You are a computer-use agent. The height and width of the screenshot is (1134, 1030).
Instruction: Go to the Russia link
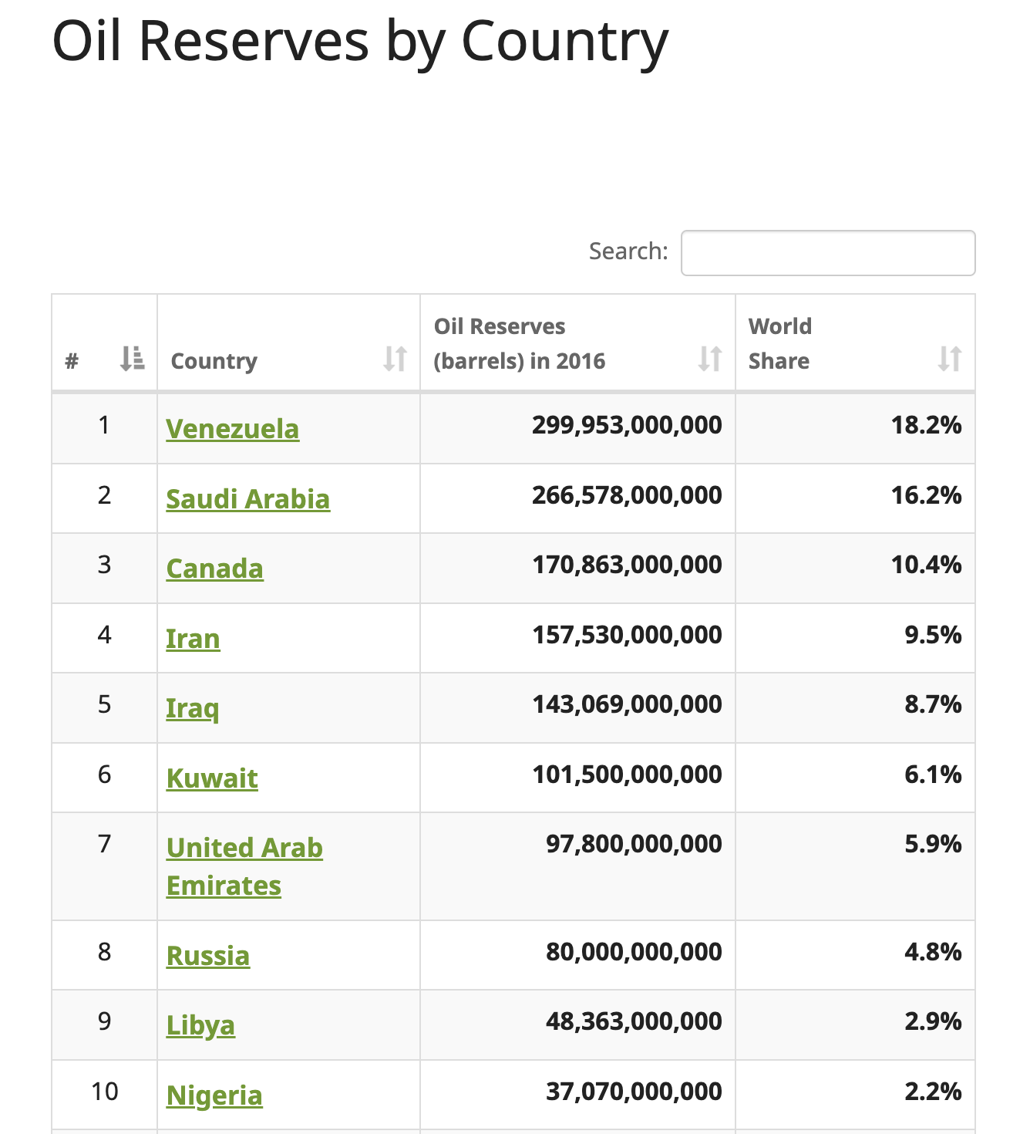(208, 956)
